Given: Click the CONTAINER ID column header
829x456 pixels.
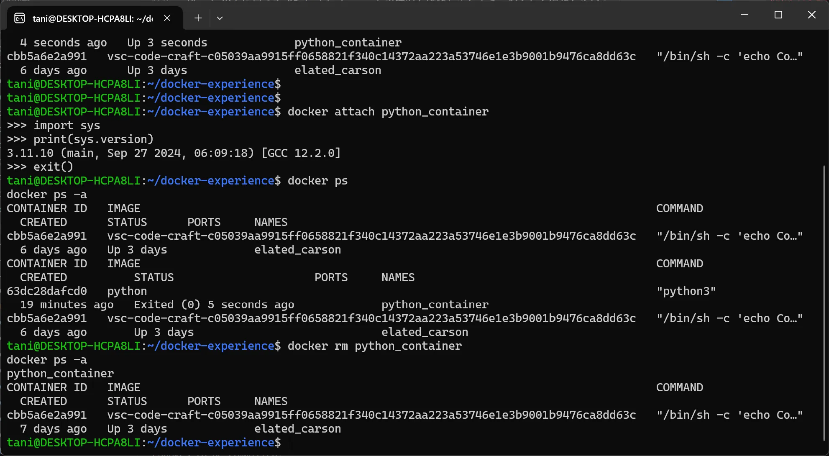Looking at the screenshot, I should click(46, 208).
